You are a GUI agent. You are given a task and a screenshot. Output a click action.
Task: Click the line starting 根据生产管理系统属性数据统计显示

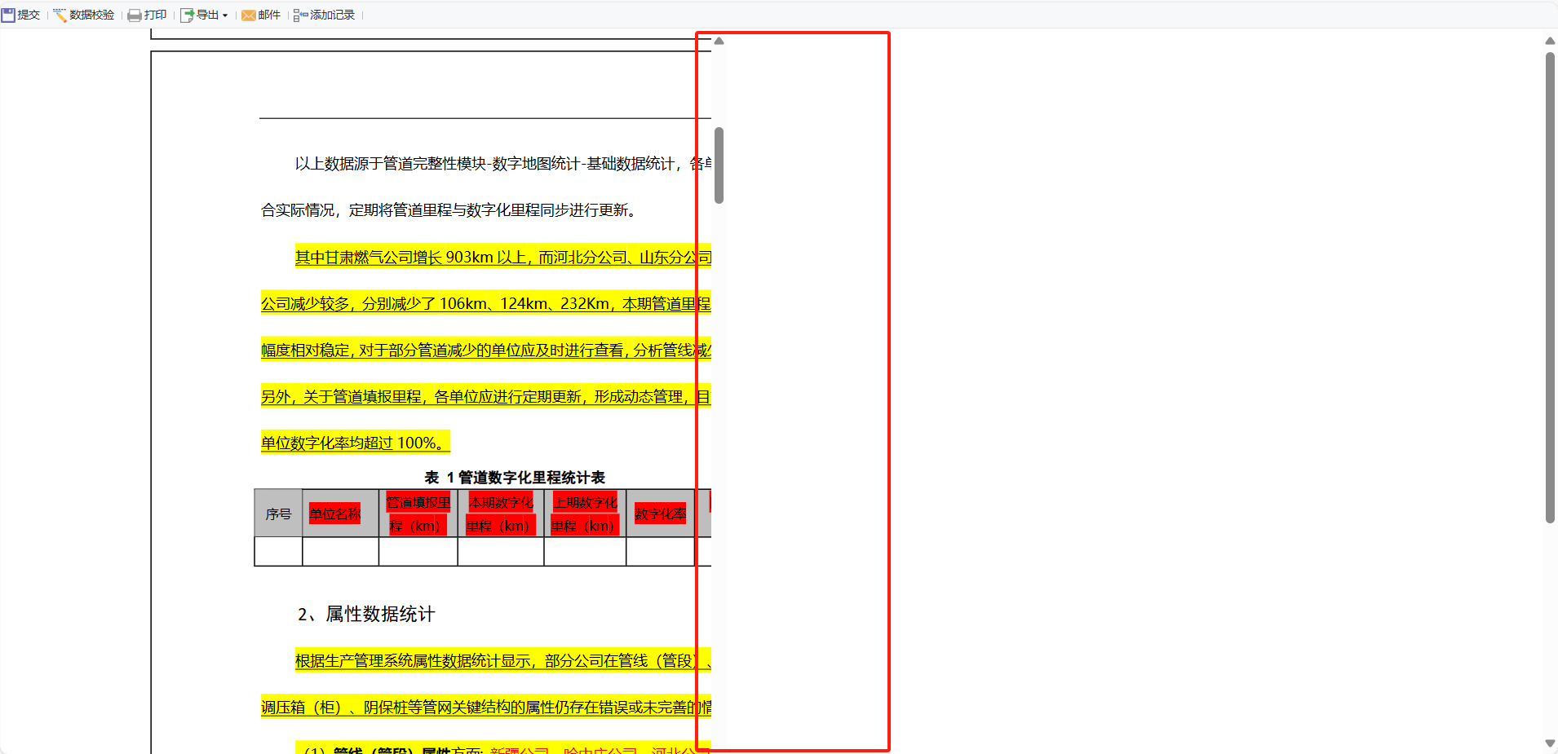502,661
